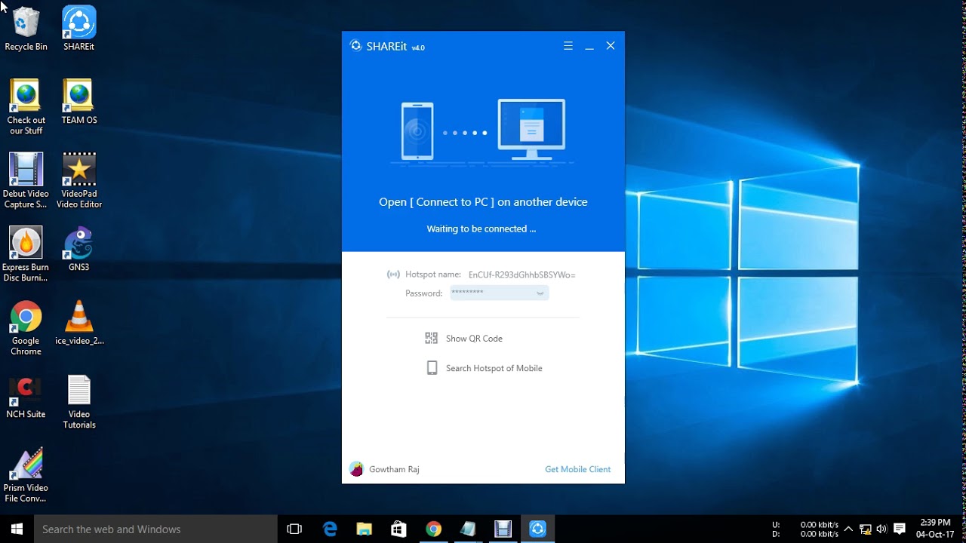Select Google Chrome desktop shortcut
The height and width of the screenshot is (543, 966).
pyautogui.click(x=26, y=328)
